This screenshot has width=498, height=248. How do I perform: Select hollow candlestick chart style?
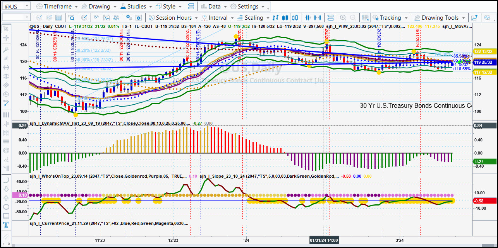pyautogui.click(x=295, y=18)
